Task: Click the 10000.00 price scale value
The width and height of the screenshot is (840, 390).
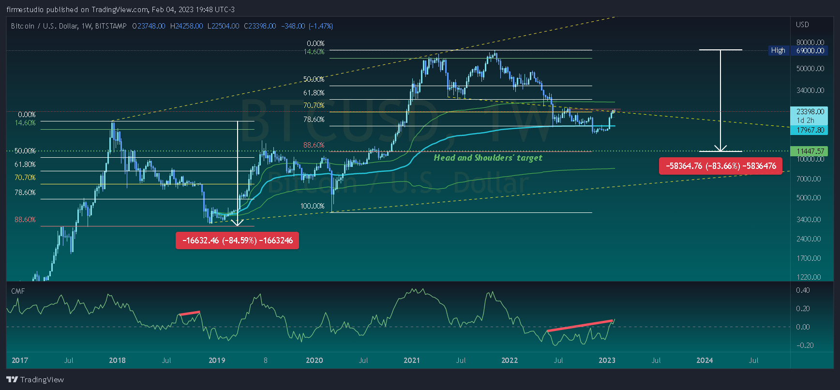Action: pyautogui.click(x=810, y=159)
